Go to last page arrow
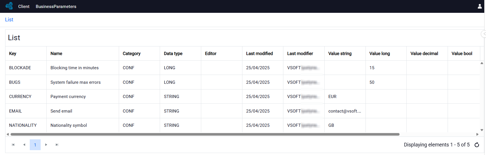Image resolution: width=486 pixels, height=155 pixels. [x=57, y=145]
